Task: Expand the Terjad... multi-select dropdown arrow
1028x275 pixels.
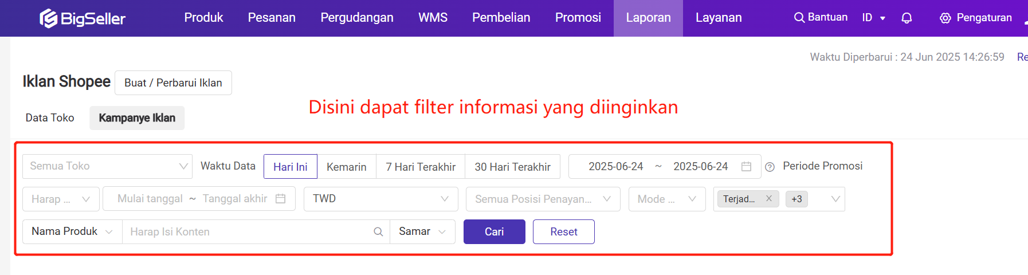Action: point(835,199)
